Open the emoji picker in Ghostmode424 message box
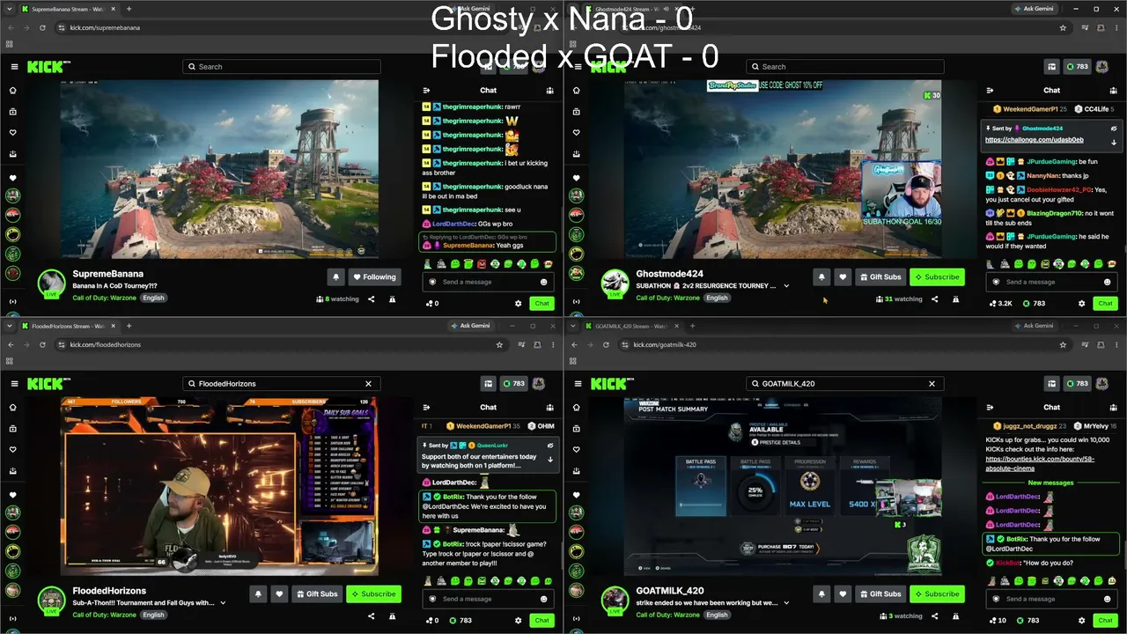1127x634 pixels. pos(1107,282)
